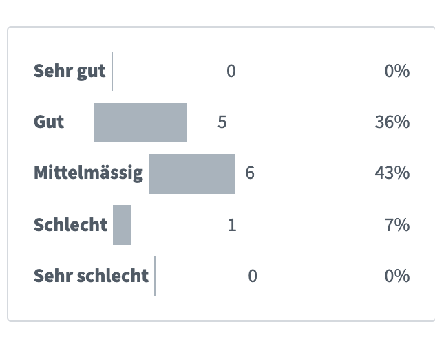435x337 pixels.
Task: Select the small gray bar for 'Schlecht'
Action: point(122,225)
